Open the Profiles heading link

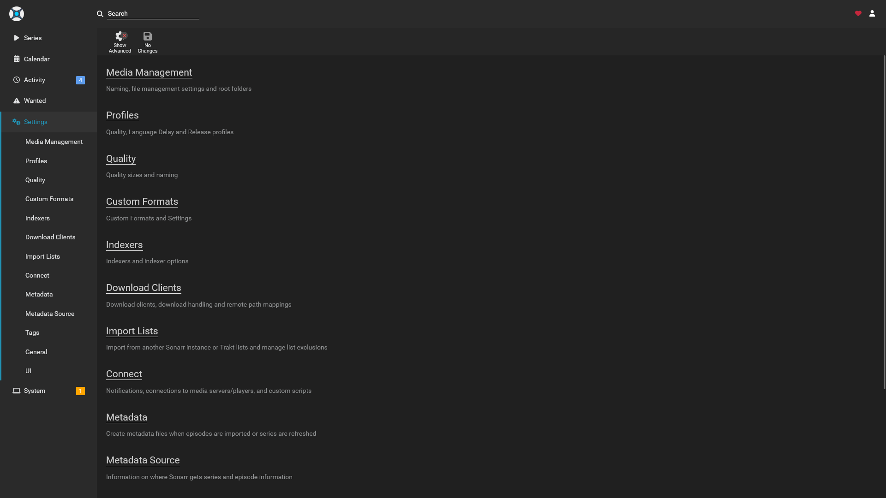(x=122, y=115)
